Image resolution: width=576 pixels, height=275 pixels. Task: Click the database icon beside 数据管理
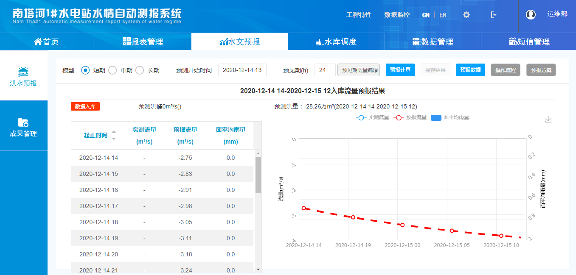pyautogui.click(x=416, y=42)
